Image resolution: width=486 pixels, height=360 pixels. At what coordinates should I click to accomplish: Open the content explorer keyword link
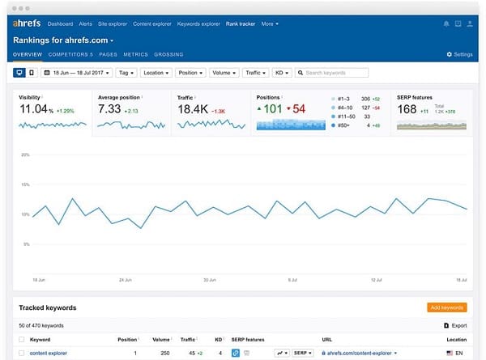click(x=49, y=354)
